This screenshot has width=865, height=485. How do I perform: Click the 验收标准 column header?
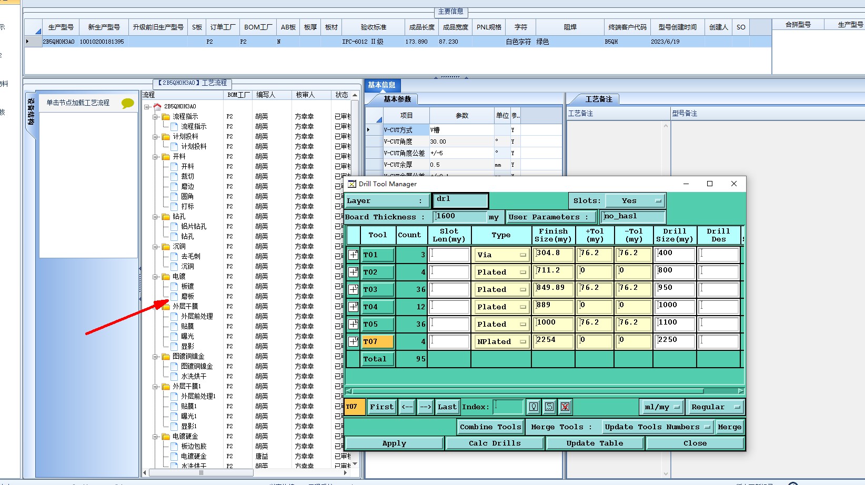[x=374, y=27]
